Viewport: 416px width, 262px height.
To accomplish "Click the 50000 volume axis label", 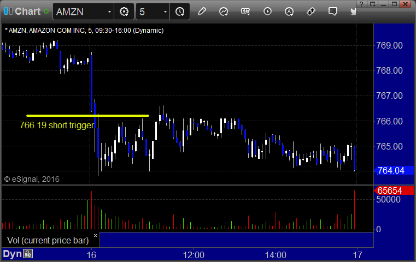I will point(389,199).
